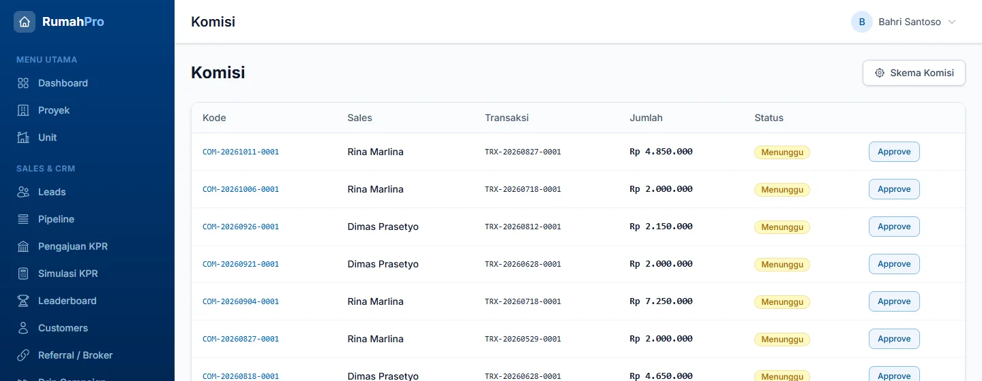The height and width of the screenshot is (381, 982).
Task: Approve commission COM-20261011-0001
Action: point(894,152)
